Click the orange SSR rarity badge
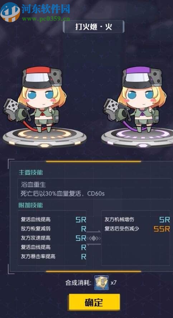This screenshot has width=173, height=318. tap(162, 229)
